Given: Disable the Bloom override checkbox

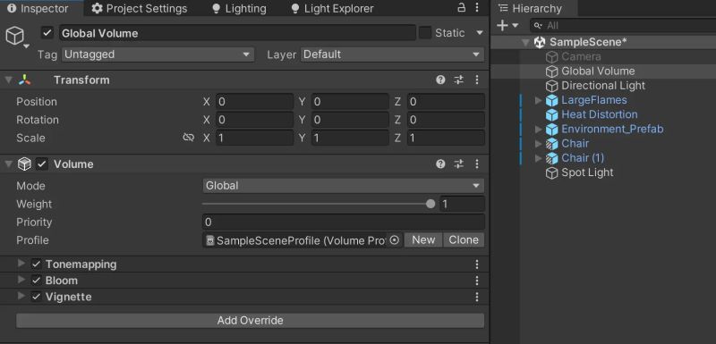Looking at the screenshot, I should click(36, 281).
